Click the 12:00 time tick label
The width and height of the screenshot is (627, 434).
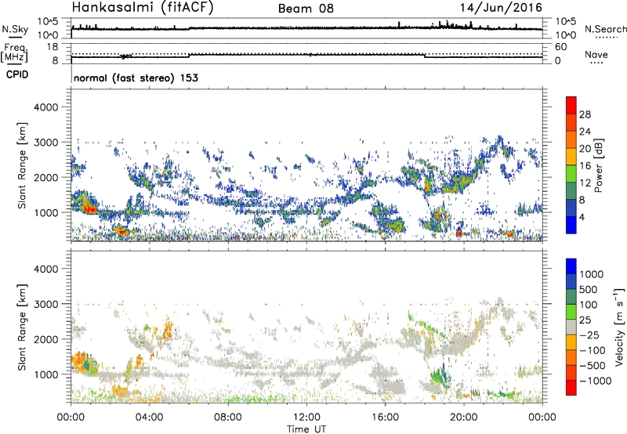pyautogui.click(x=306, y=418)
